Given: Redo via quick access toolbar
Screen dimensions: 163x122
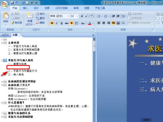Looking at the screenshot, I should (x=23, y=3).
